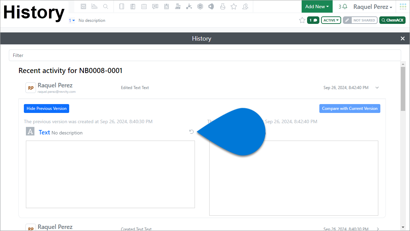Open the round-bottom flask icon
410x231 pixels.
coord(223,6)
